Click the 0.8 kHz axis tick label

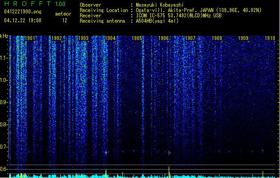(4, 125)
